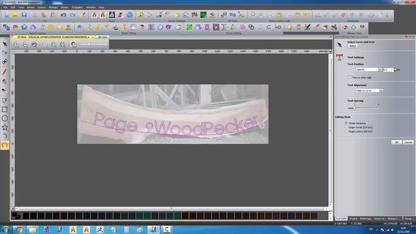Open the Edit menu
The image size is (416, 234).
pyautogui.click(x=13, y=7)
